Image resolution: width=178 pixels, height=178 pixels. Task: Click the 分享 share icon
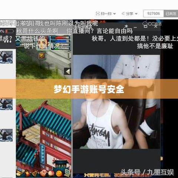[x=123, y=13]
